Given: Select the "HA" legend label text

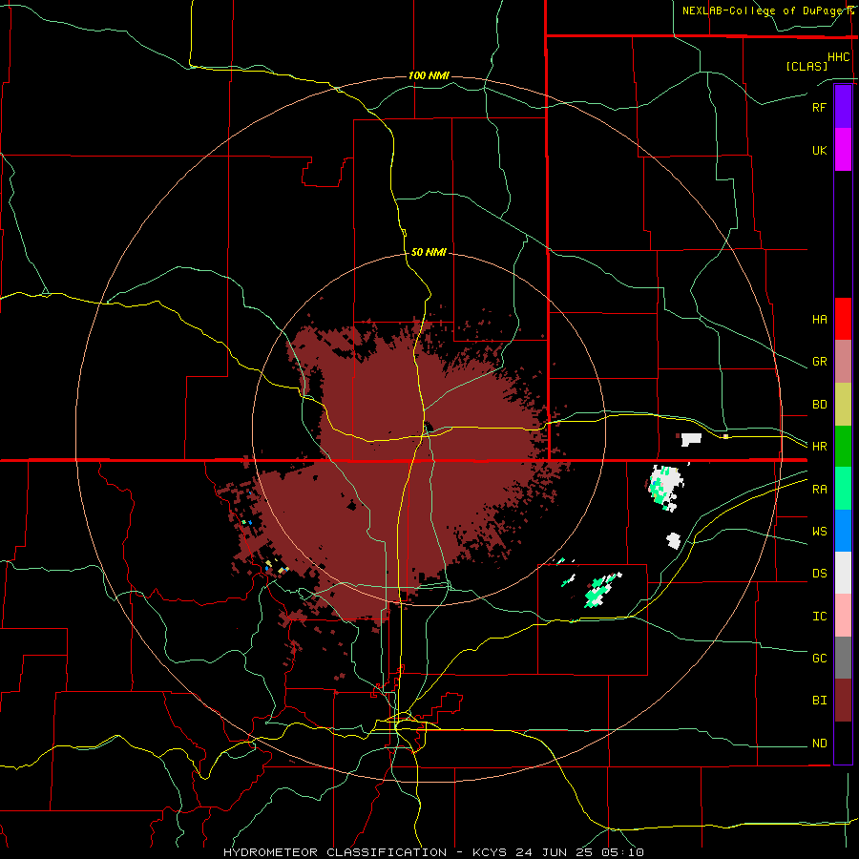Looking at the screenshot, I should tap(819, 320).
